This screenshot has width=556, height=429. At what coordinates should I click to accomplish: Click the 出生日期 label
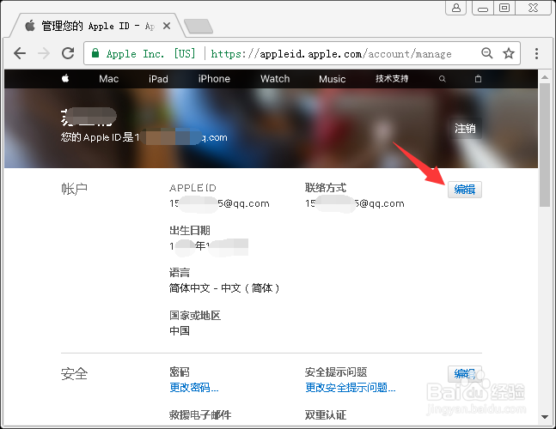(190, 231)
